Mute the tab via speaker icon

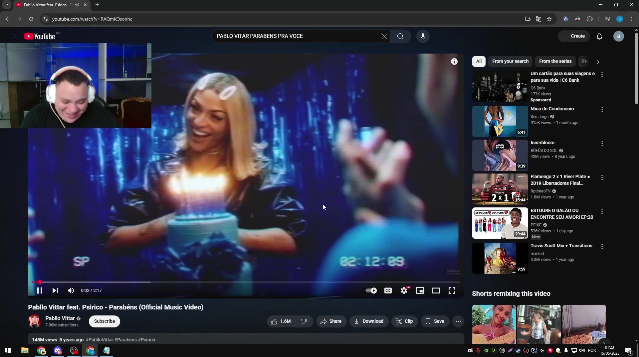77,5
